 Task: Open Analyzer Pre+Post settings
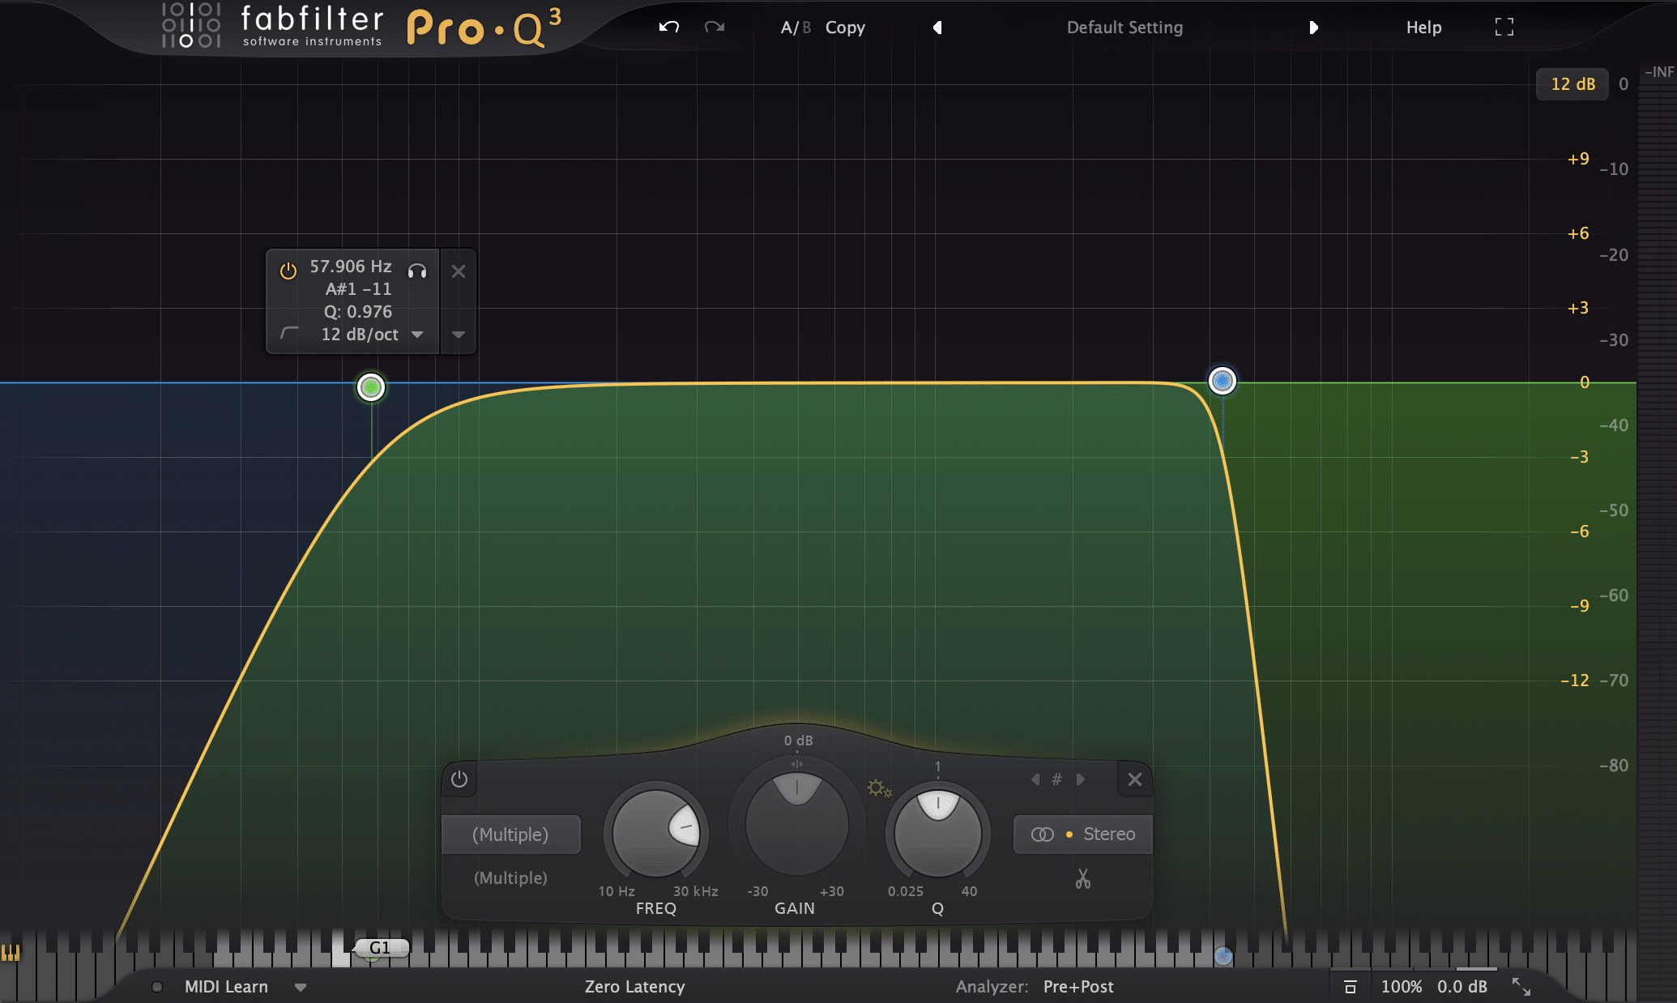click(x=1078, y=987)
